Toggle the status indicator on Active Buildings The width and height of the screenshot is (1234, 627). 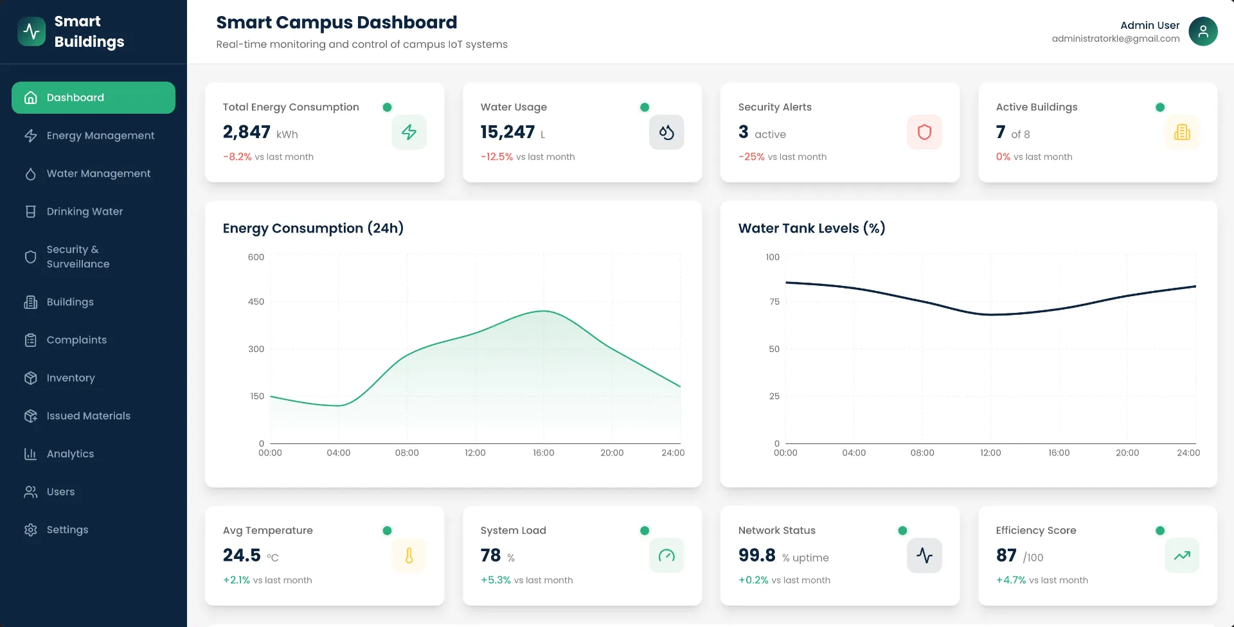pyautogui.click(x=1159, y=107)
